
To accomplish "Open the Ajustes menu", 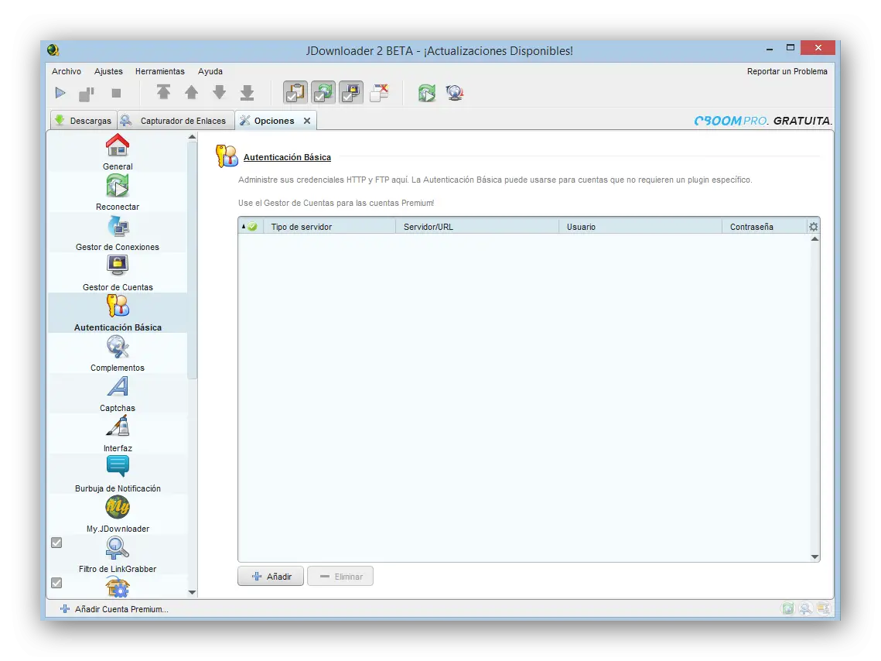I will 108,71.
